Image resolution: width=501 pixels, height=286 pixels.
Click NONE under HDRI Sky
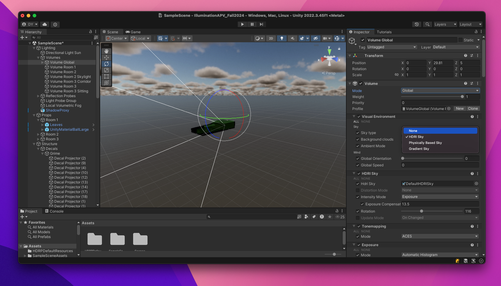366,178
